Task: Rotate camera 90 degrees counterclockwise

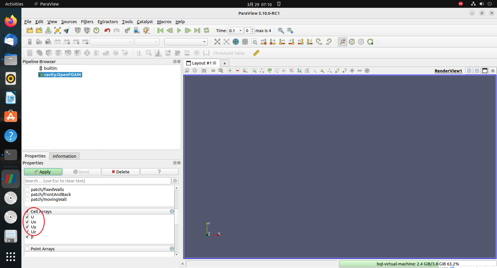Action: pyautogui.click(x=328, y=42)
